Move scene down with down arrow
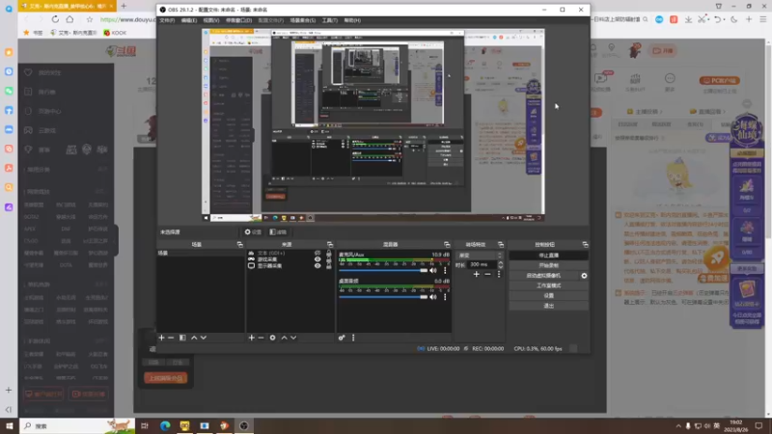Image resolution: width=772 pixels, height=434 pixels. 204,338
